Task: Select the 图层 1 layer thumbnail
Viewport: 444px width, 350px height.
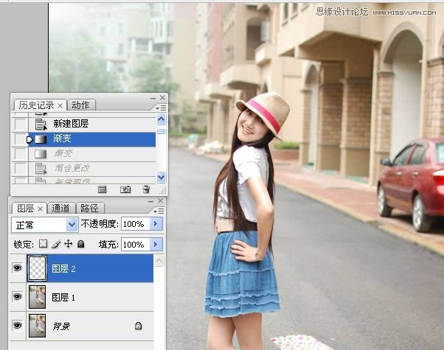Action: pyautogui.click(x=37, y=297)
